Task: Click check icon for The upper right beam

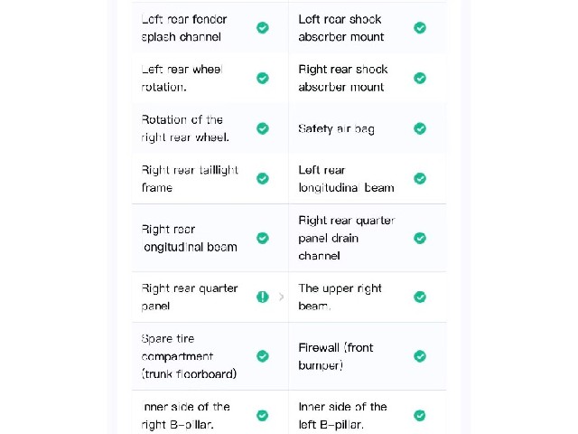Action: pyautogui.click(x=420, y=297)
